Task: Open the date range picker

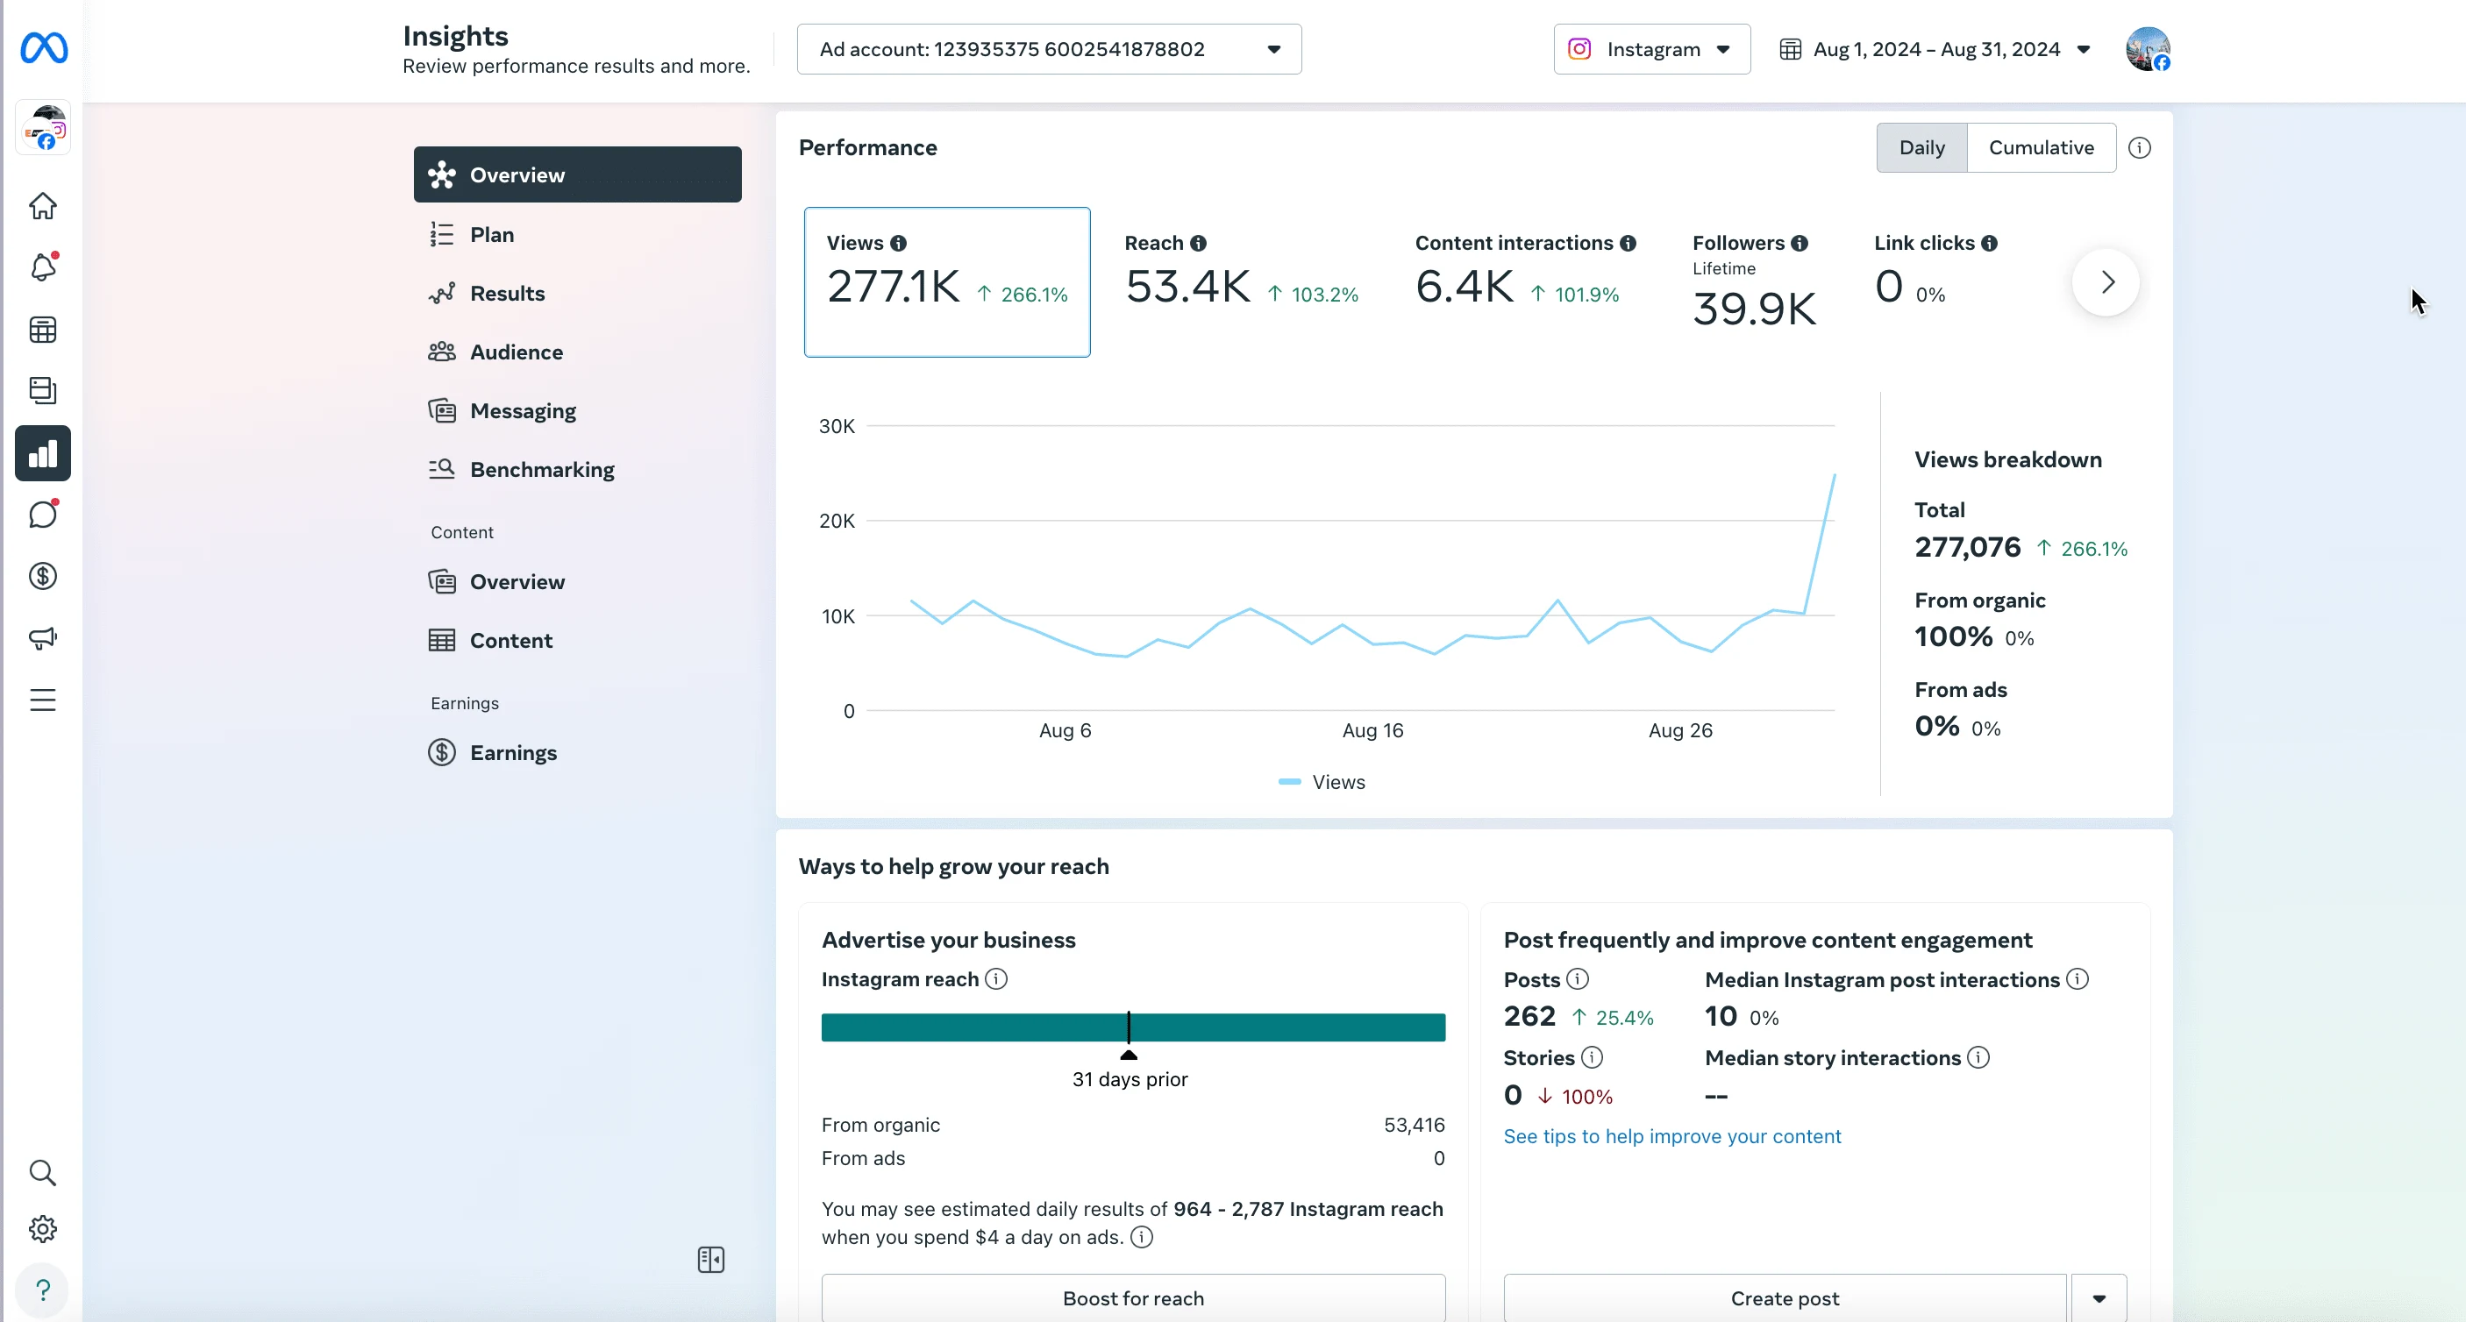Action: pyautogui.click(x=1935, y=50)
